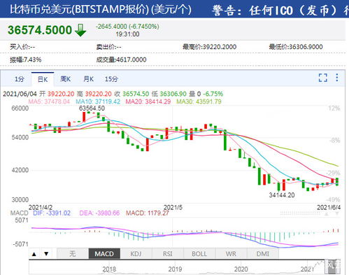This screenshot has height=275, width=349.
Task: Open the three-dot chart options menu
Action: pyautogui.click(x=337, y=78)
